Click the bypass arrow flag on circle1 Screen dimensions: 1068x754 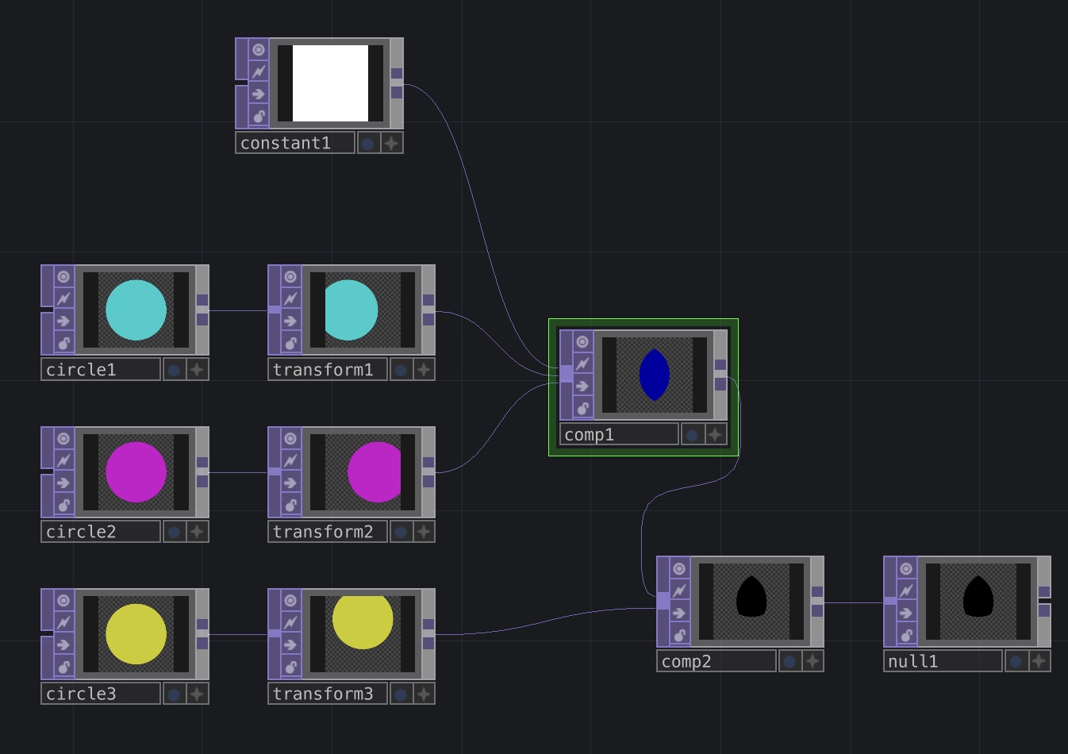pyautogui.click(x=63, y=321)
